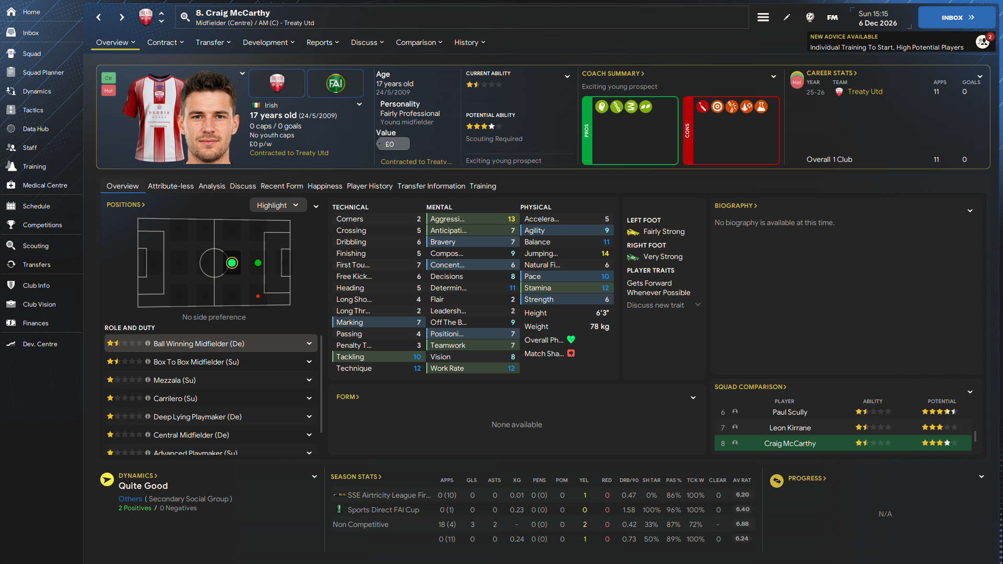Open the Highlight dropdown
1003x564 pixels.
[278, 205]
